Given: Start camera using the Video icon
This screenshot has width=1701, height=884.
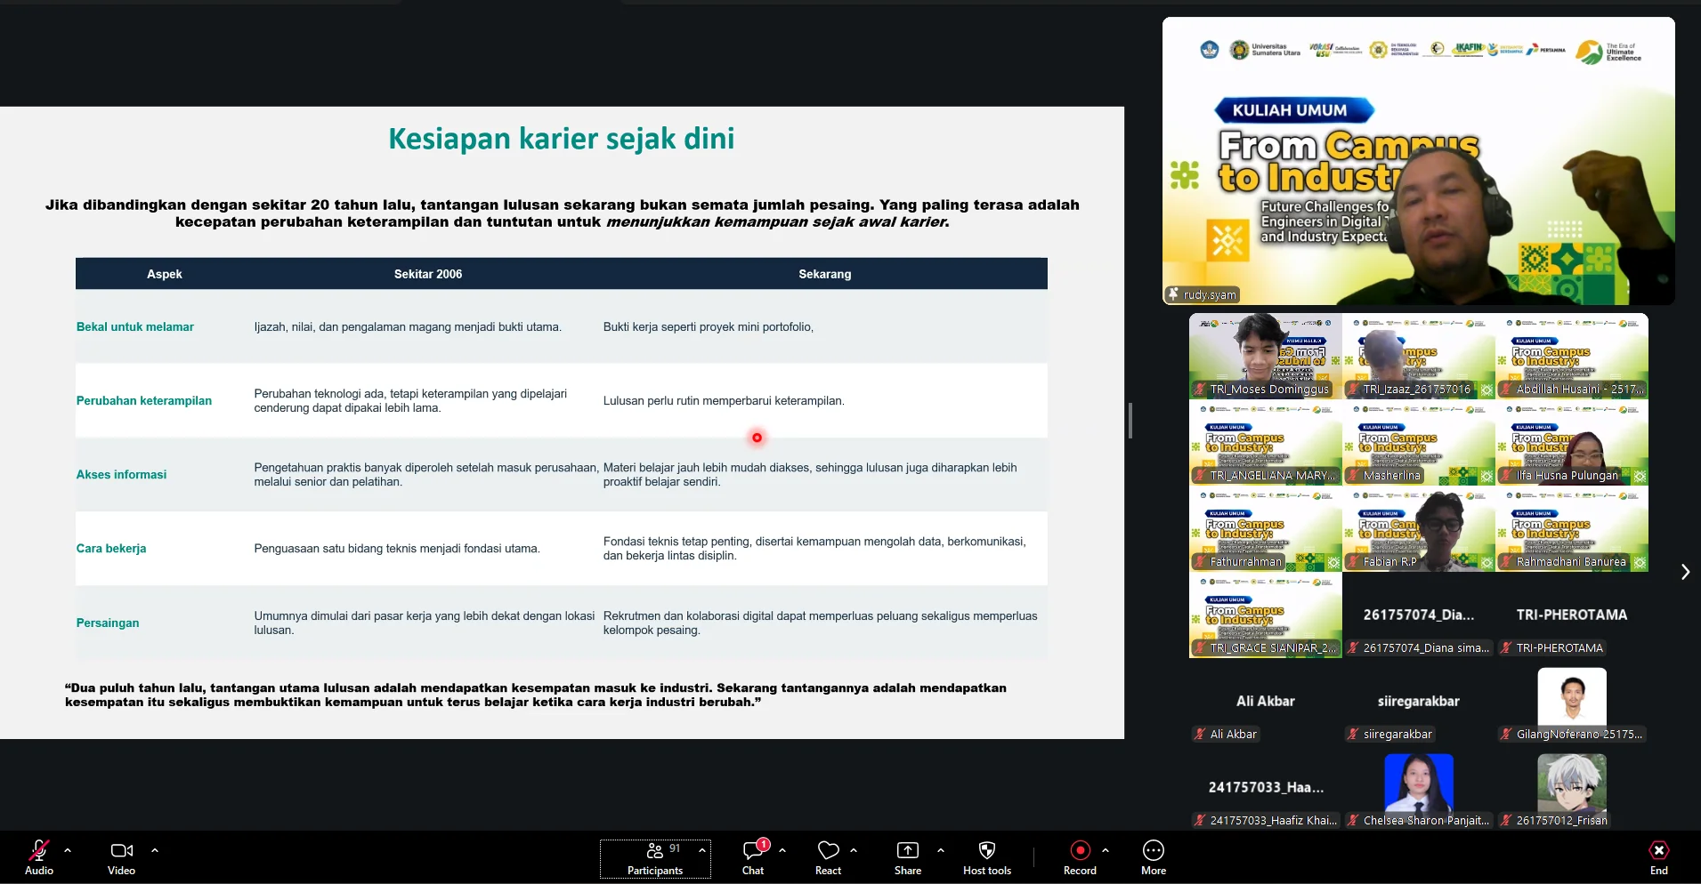Looking at the screenshot, I should (122, 851).
